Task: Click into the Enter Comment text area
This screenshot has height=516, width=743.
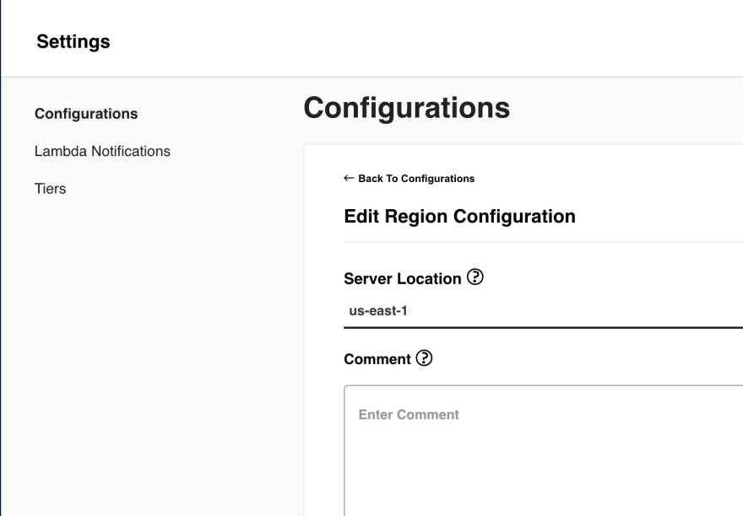Action: [544, 451]
